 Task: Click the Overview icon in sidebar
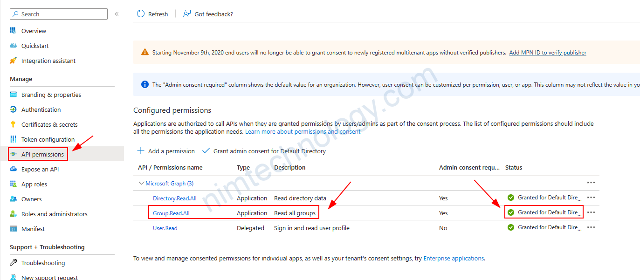[13, 31]
